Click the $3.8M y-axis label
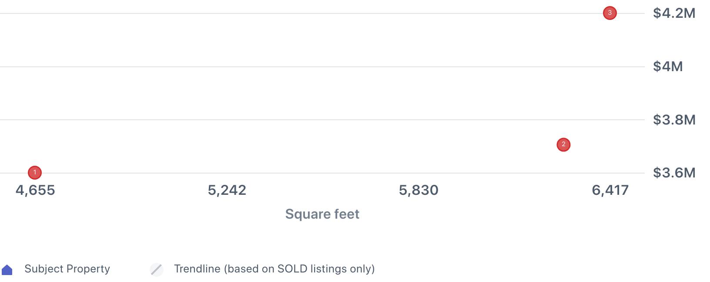Image resolution: width=710 pixels, height=282 pixels. tap(674, 119)
